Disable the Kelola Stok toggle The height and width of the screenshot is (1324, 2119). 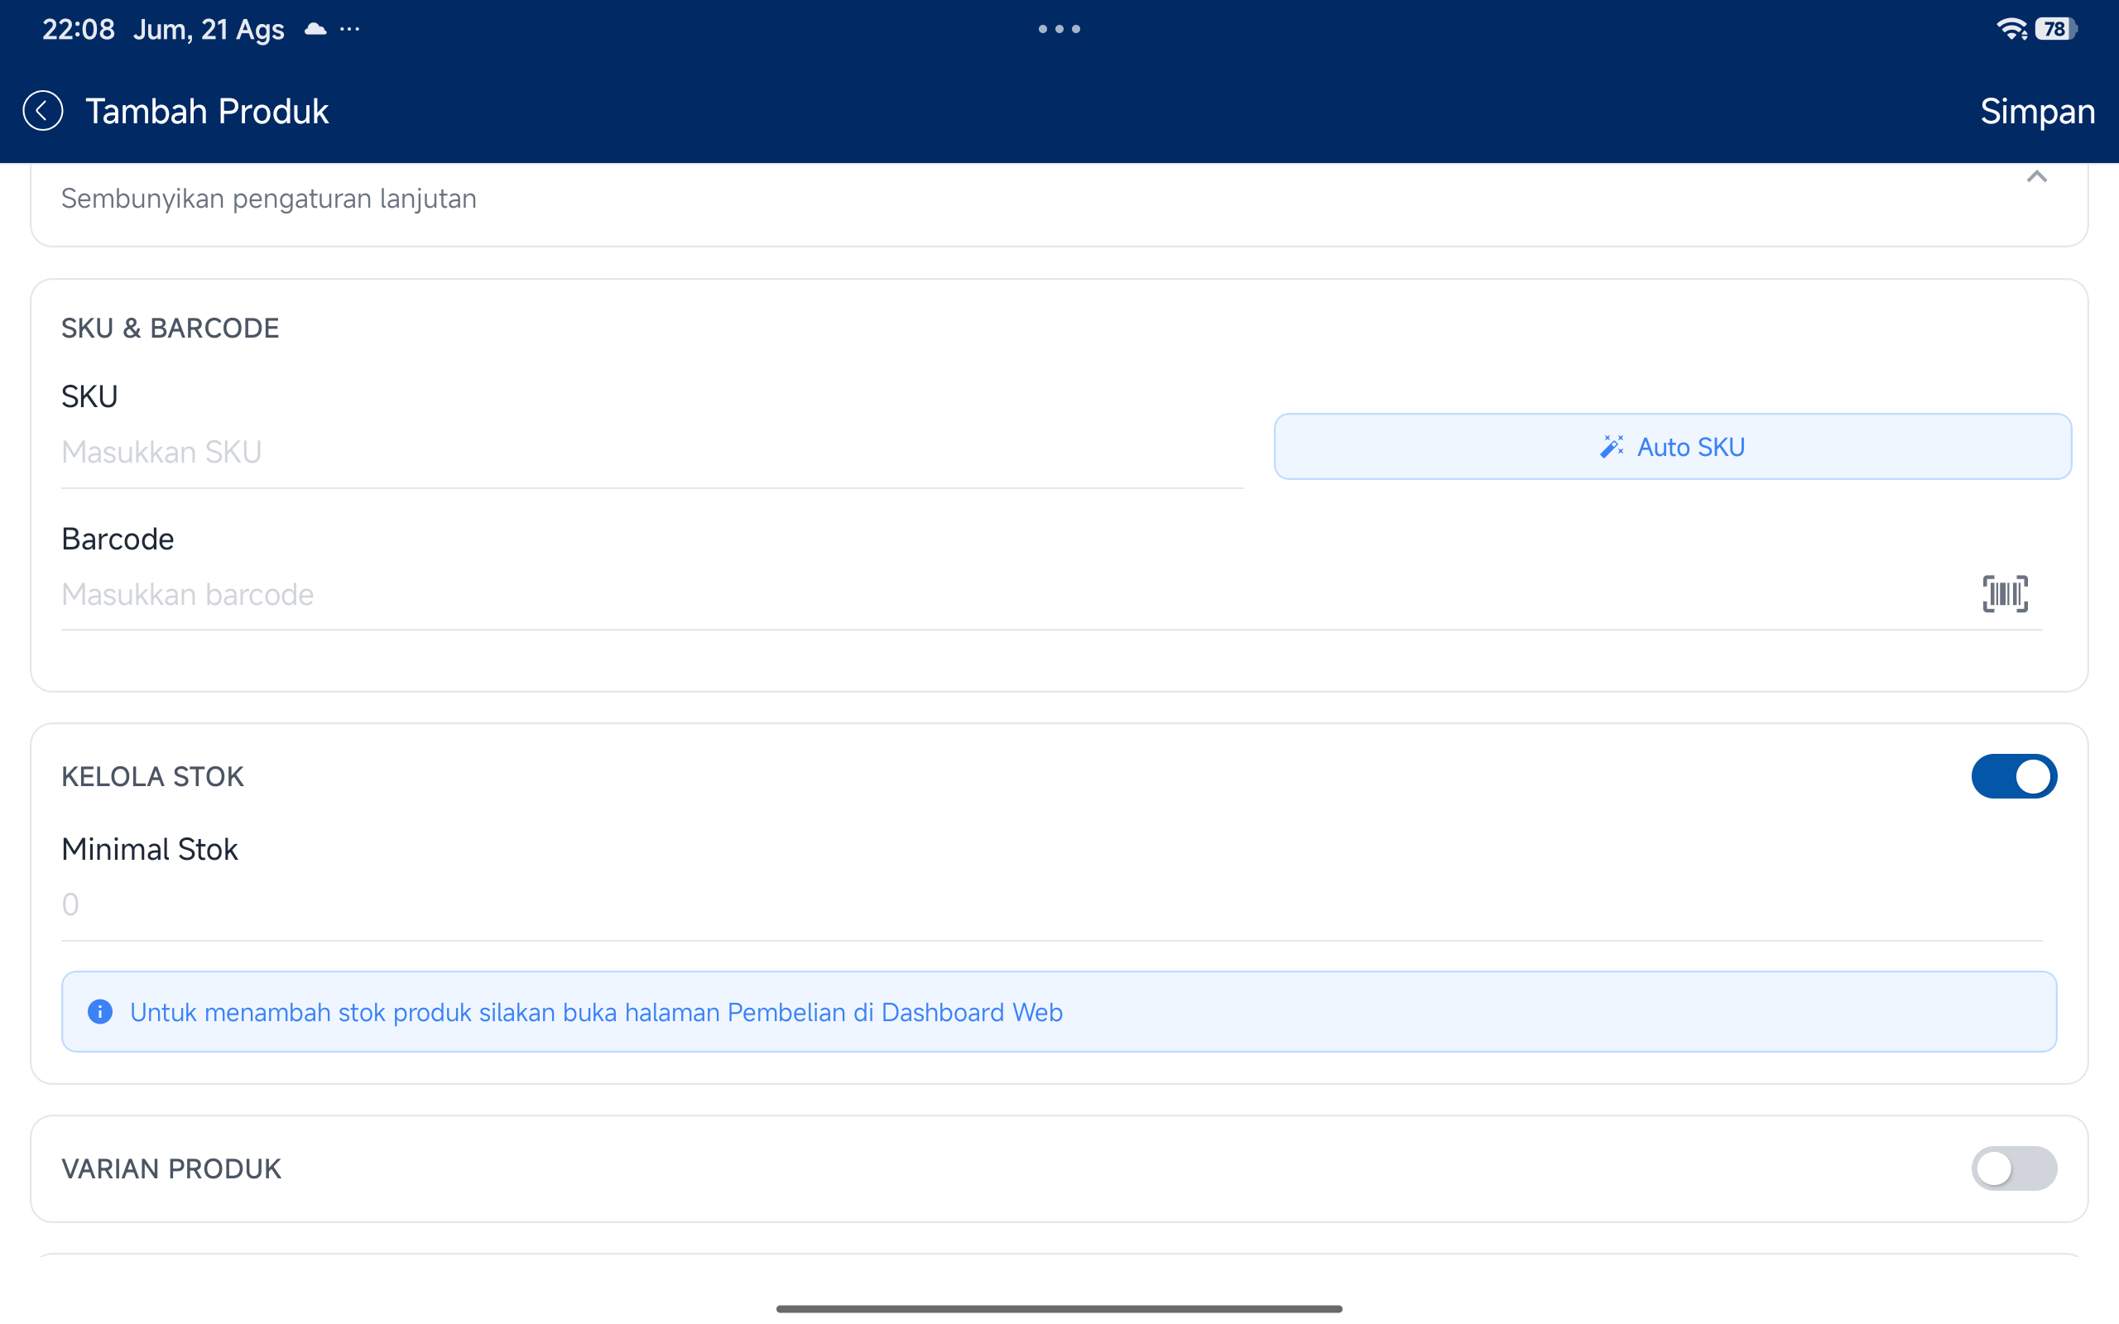[x=2014, y=776]
